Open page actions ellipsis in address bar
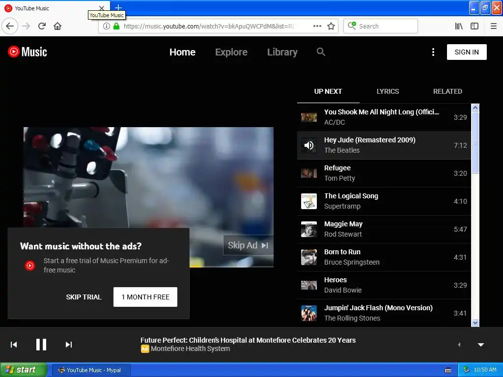Image resolution: width=503 pixels, height=377 pixels. [x=317, y=26]
